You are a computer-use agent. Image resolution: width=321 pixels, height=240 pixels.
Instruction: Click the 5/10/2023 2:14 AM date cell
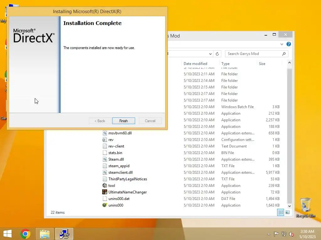199,80
